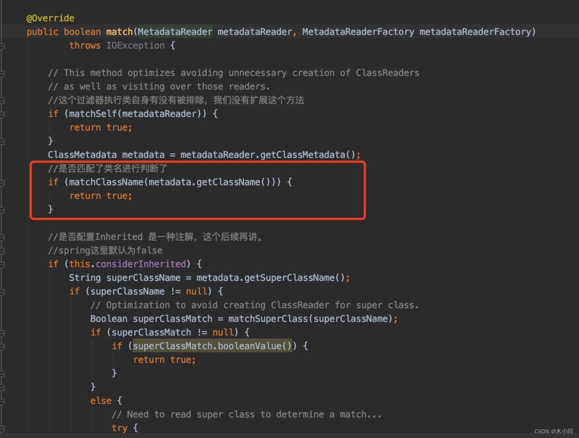This screenshot has height=438, width=579.
Task: Click the 'this' keyword before considerInherited
Action: pyautogui.click(x=80, y=264)
